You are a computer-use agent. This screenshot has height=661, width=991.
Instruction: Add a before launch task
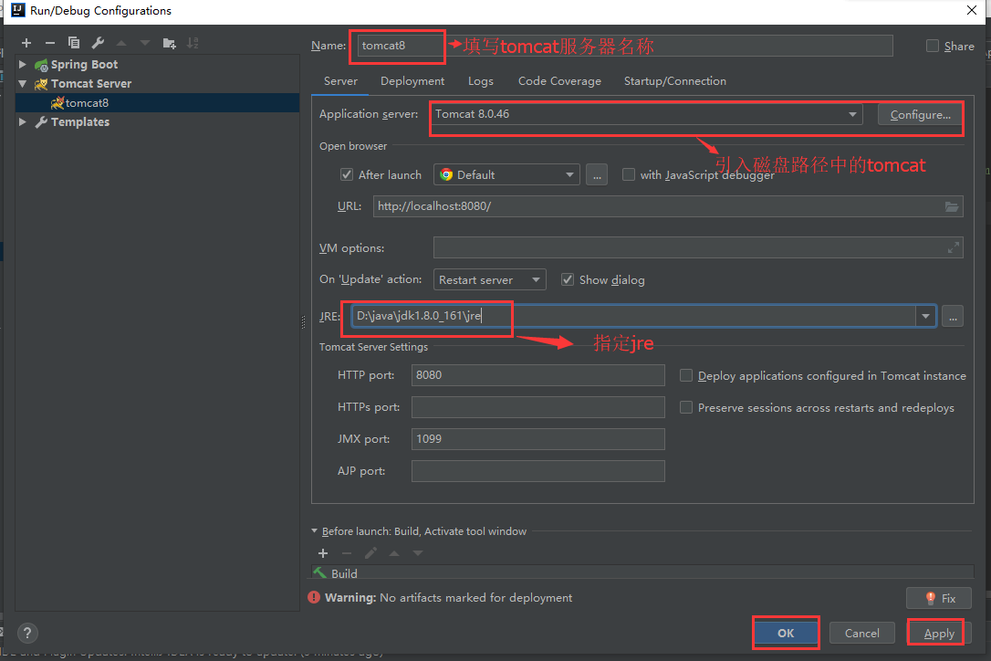click(x=323, y=553)
